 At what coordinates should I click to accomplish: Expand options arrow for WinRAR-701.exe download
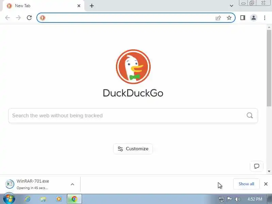pyautogui.click(x=72, y=184)
